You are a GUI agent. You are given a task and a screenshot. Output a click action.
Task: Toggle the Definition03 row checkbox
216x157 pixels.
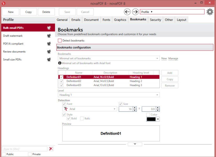click(62, 85)
